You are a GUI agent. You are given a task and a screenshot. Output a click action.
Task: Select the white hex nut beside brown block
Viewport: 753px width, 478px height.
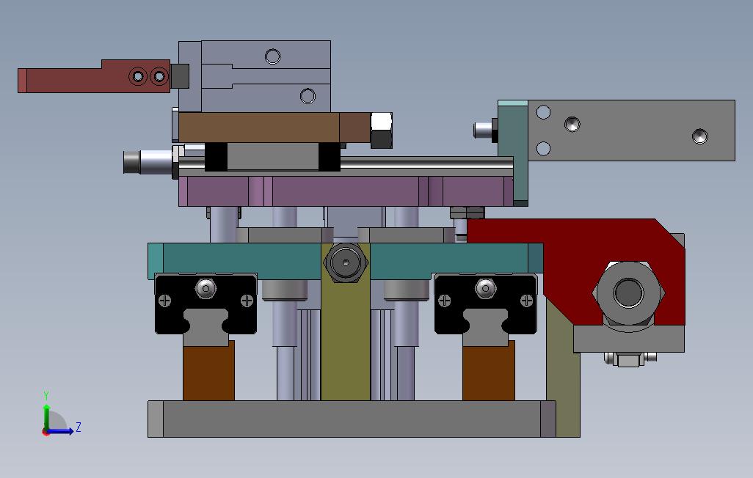[x=382, y=130]
